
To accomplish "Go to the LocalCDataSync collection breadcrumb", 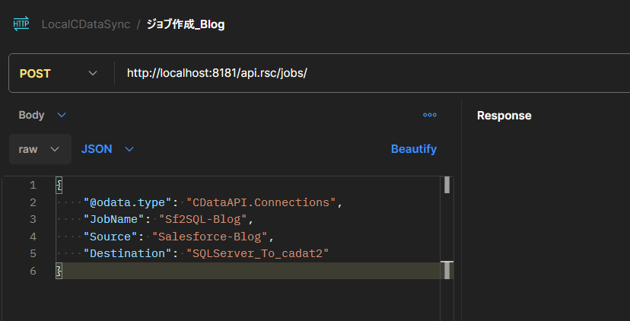I will (x=85, y=24).
